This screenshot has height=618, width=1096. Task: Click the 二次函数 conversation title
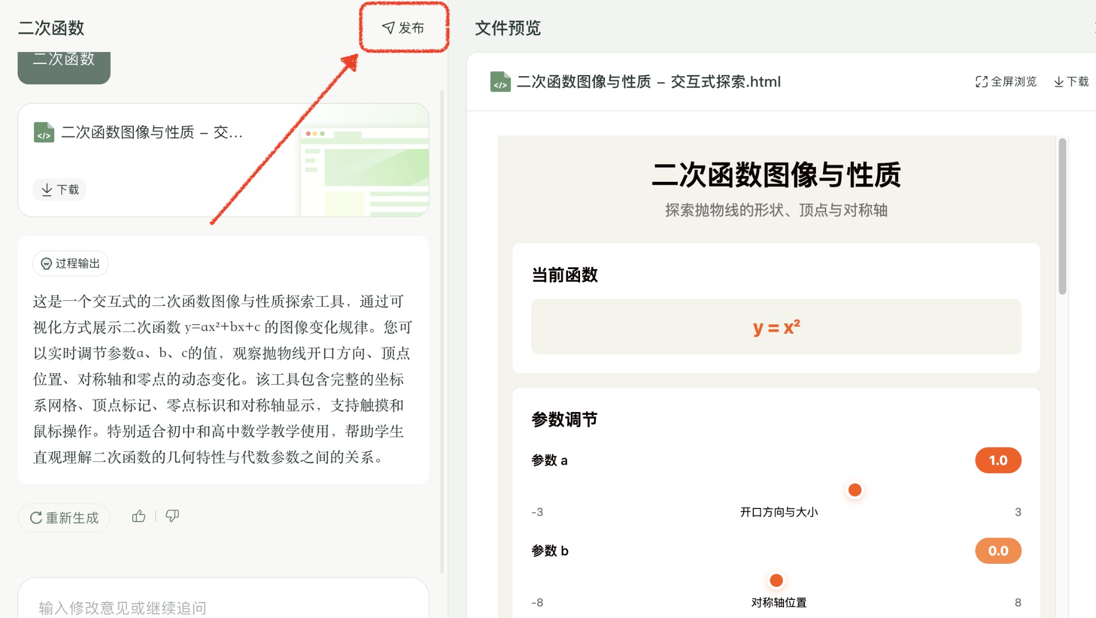pos(51,27)
